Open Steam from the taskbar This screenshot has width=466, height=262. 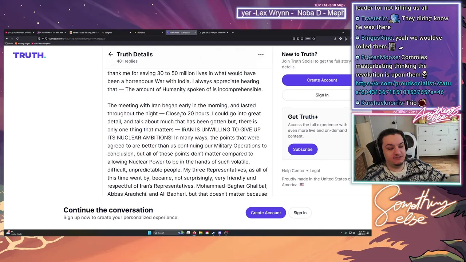[213, 233]
